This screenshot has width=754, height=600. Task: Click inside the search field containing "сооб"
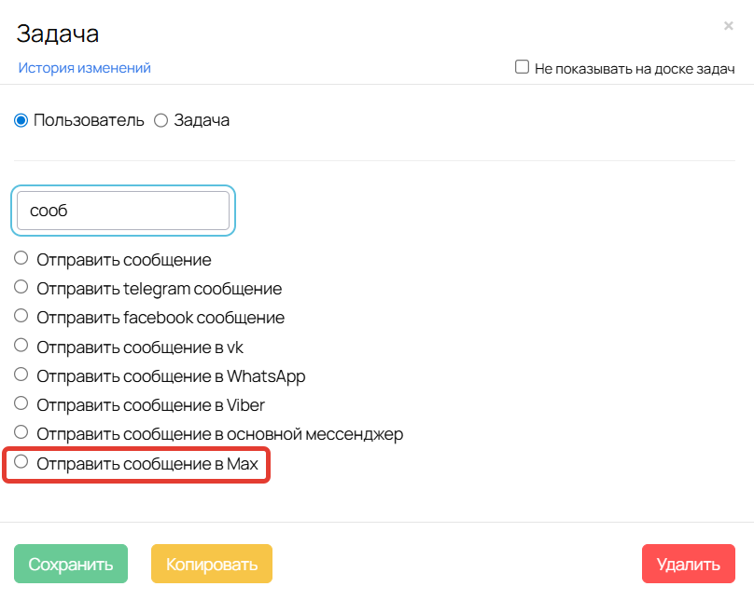tap(121, 210)
